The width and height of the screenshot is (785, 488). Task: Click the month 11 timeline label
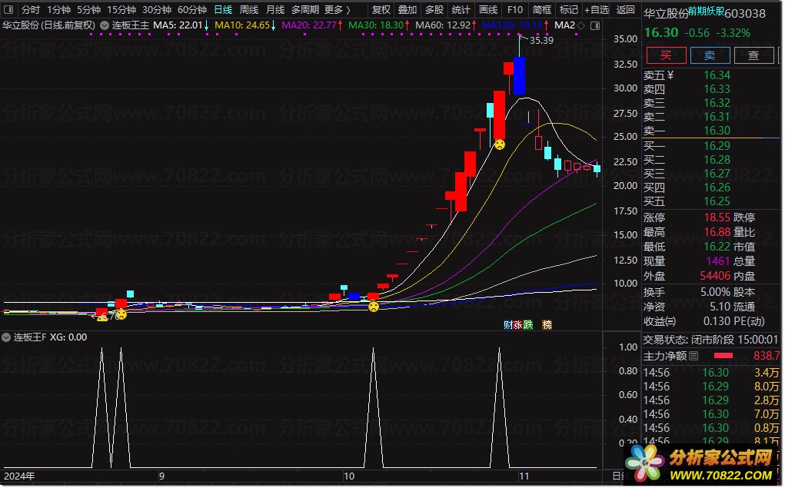point(524,476)
